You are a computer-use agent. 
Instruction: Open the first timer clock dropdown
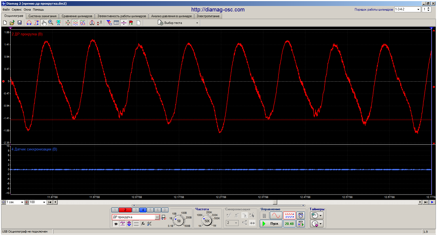tap(317, 215)
